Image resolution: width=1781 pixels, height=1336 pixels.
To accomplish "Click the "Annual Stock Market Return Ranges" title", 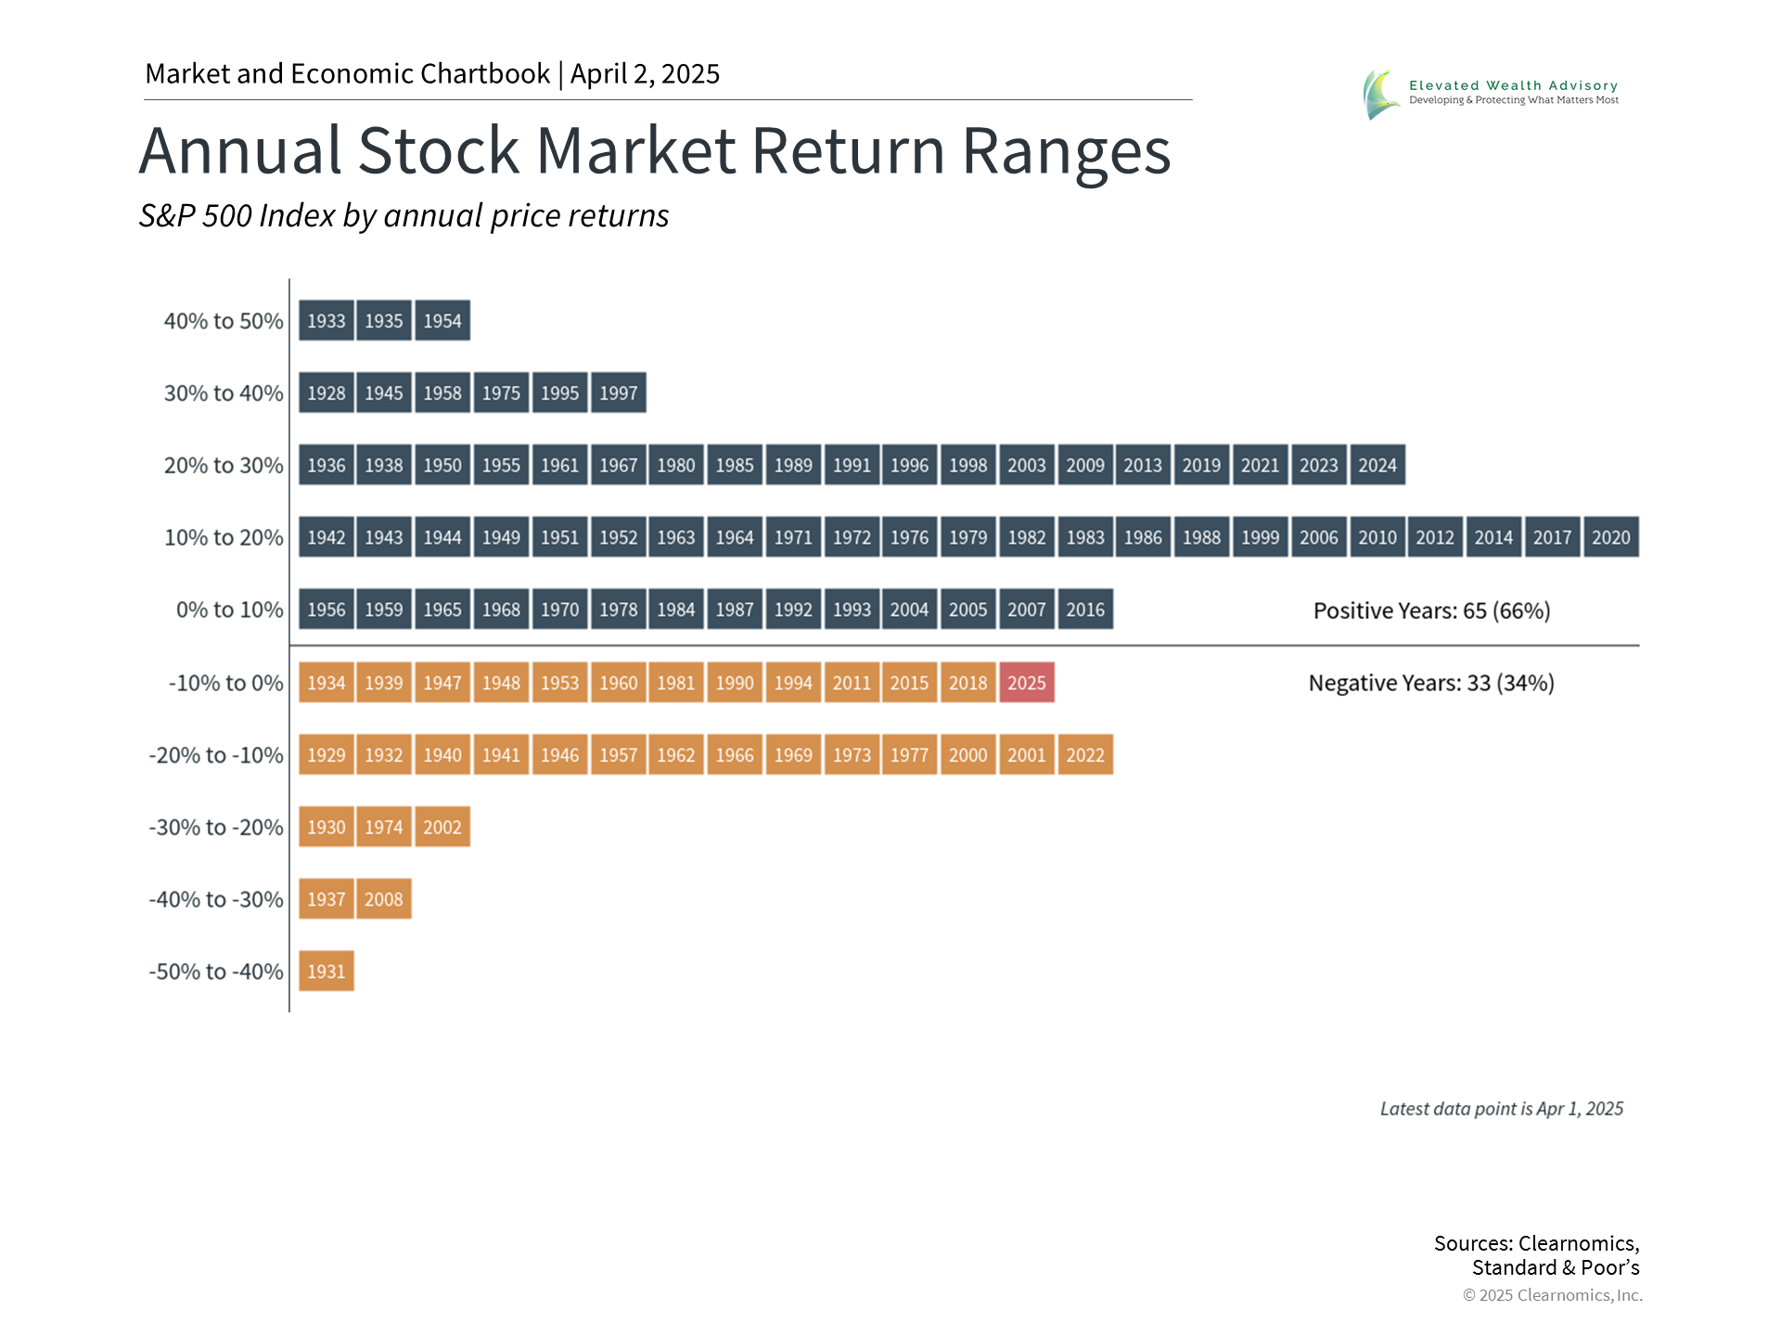I will tap(655, 150).
